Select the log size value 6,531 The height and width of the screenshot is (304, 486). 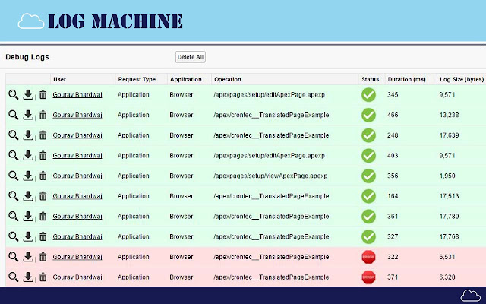point(447,257)
